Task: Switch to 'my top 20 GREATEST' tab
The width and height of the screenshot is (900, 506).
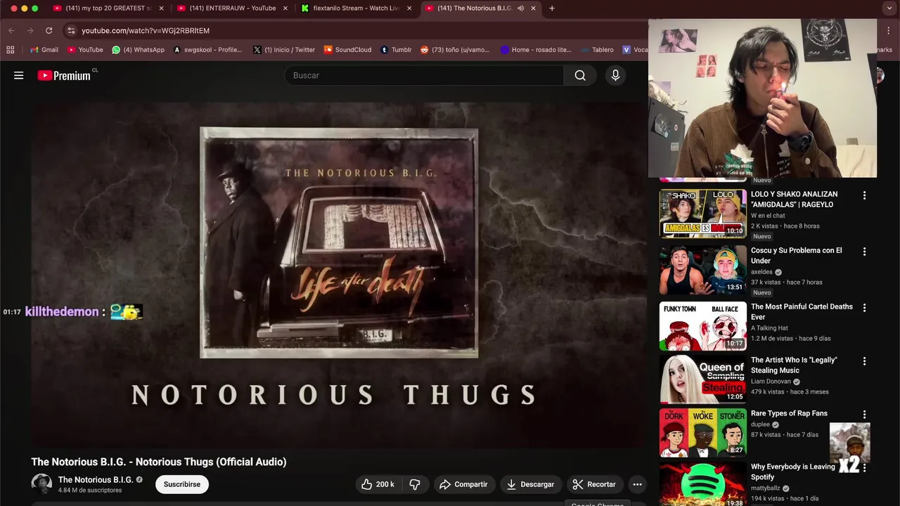Action: 108,8
